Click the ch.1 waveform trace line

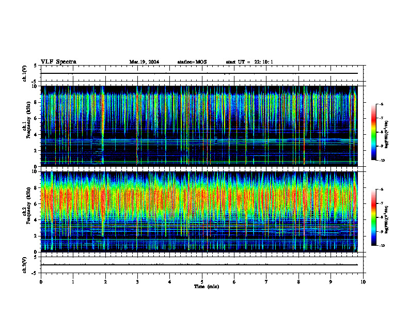click(x=199, y=73)
